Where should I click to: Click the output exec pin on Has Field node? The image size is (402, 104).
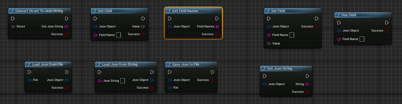click(387, 23)
